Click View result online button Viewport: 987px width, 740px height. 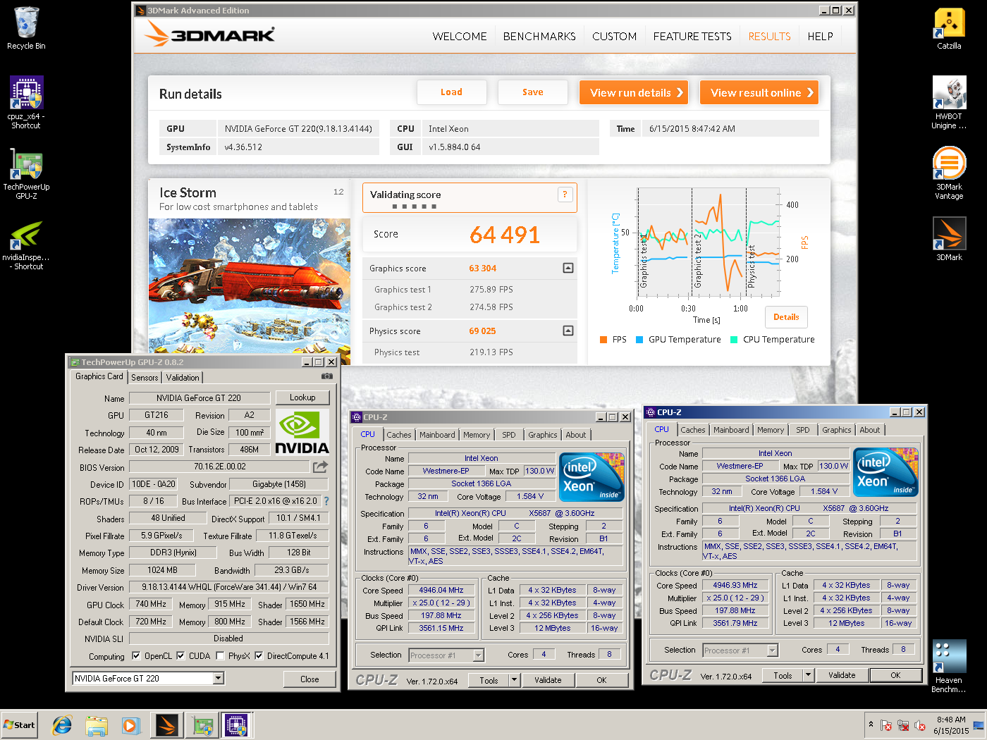coord(759,92)
